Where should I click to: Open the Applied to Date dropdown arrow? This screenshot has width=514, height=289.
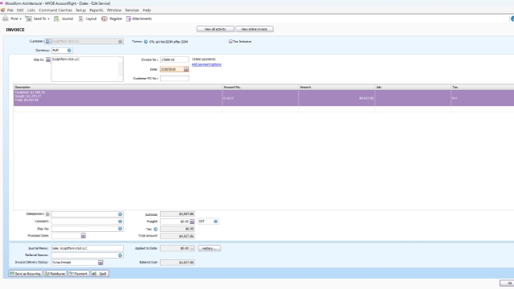coord(192,248)
